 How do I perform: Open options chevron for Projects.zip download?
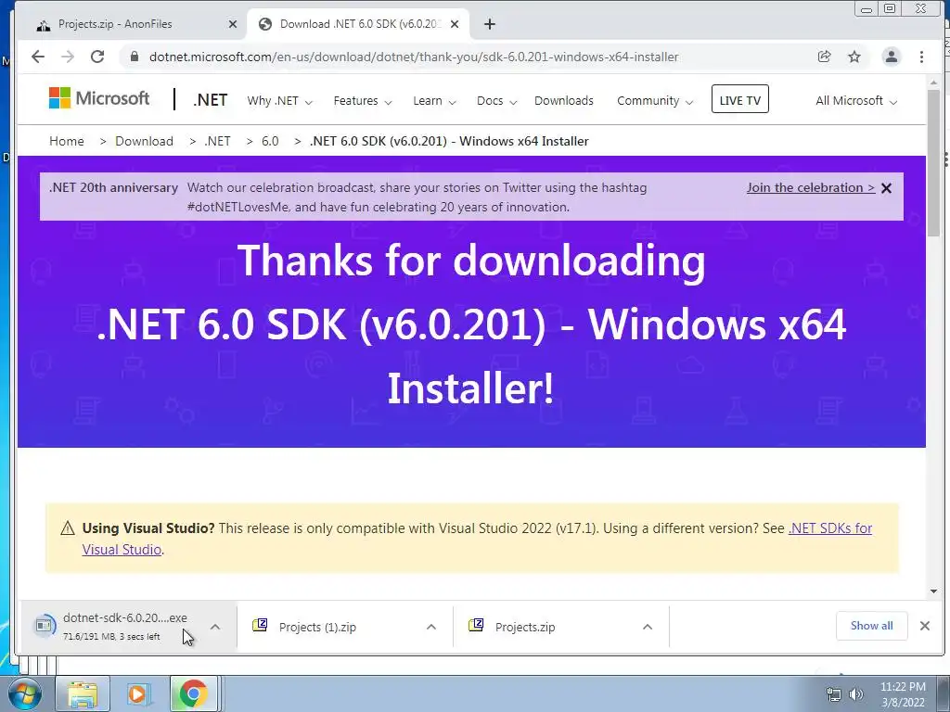tap(647, 627)
